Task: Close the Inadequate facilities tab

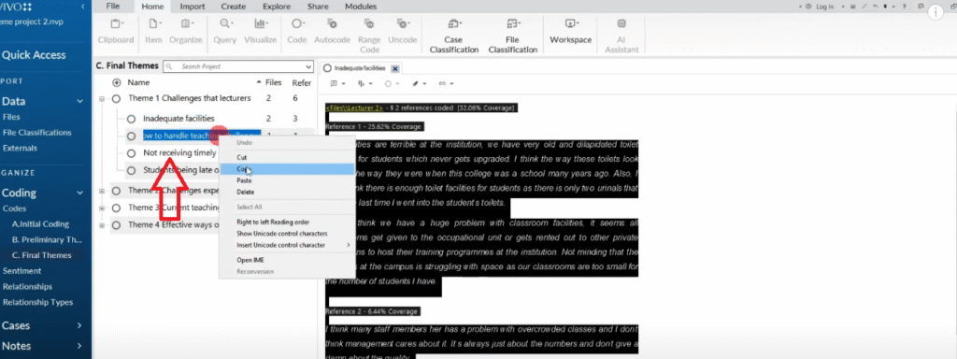Action: (395, 69)
